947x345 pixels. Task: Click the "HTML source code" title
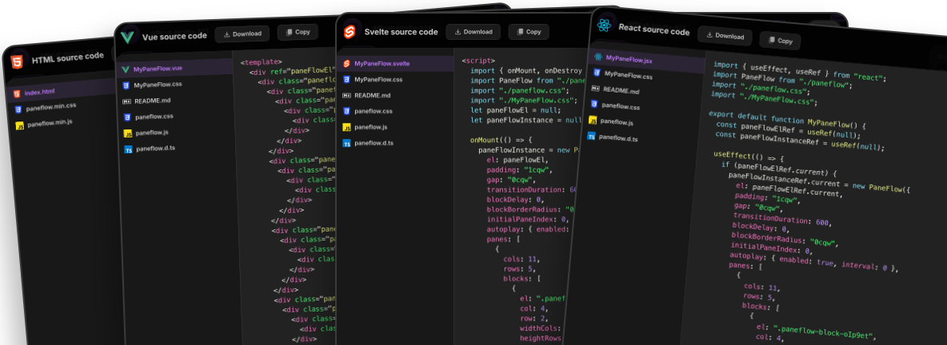pos(68,57)
